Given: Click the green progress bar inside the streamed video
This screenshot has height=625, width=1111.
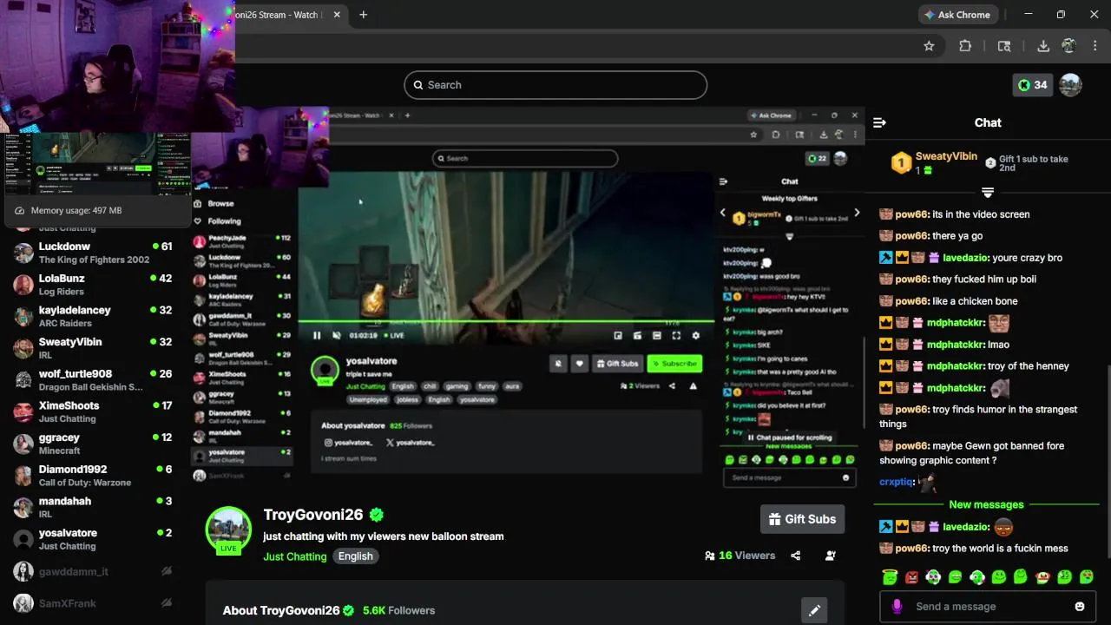Looking at the screenshot, I should point(506,322).
